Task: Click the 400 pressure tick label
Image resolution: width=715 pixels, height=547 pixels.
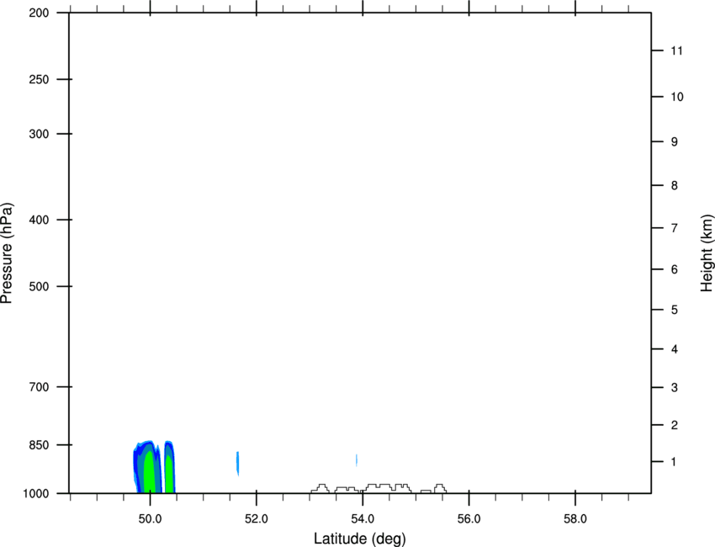Action: tap(39, 220)
